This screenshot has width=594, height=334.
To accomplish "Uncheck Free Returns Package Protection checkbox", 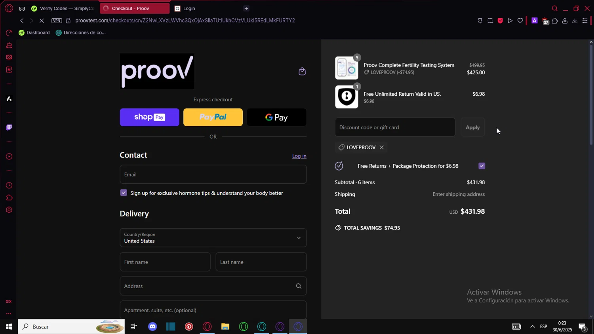I will click(x=482, y=166).
